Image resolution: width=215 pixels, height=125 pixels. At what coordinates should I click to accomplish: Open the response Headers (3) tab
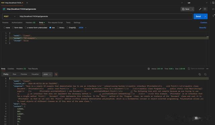[x=21, y=69]
